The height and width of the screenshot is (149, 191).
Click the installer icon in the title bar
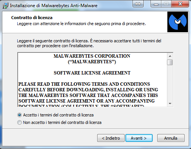(x=5, y=6)
